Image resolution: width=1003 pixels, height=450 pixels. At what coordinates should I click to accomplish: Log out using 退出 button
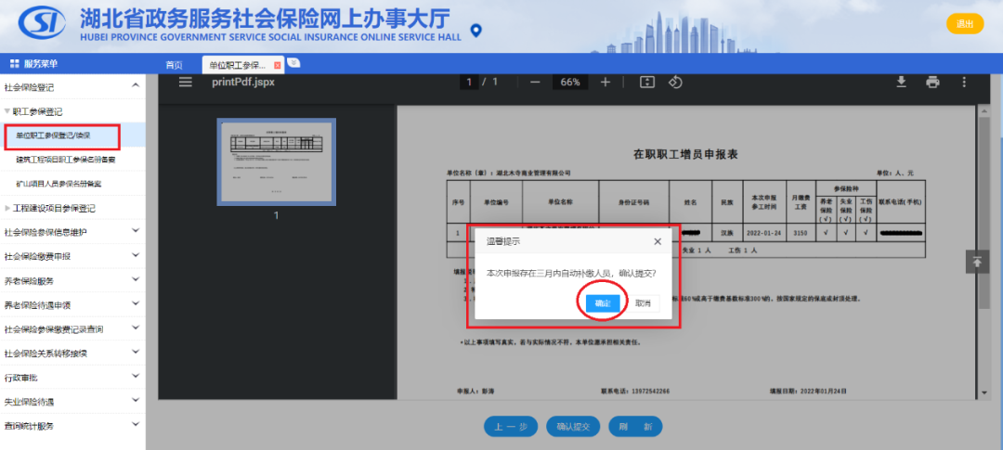tap(965, 24)
